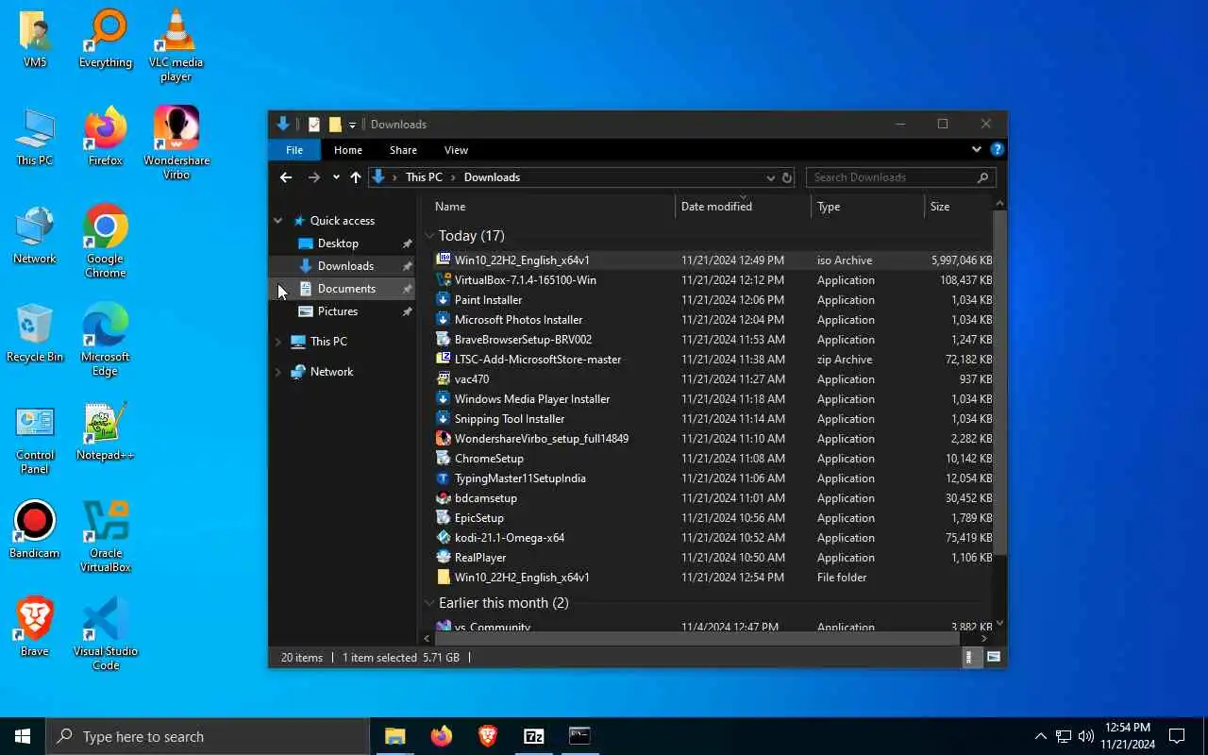This screenshot has height=755, width=1208.
Task: Show hidden system tray icons
Action: pos(1040,736)
